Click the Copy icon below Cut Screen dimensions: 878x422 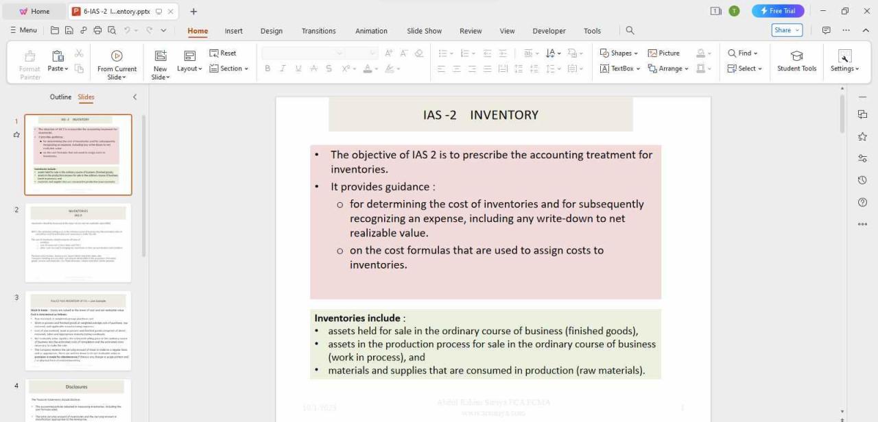tap(79, 69)
